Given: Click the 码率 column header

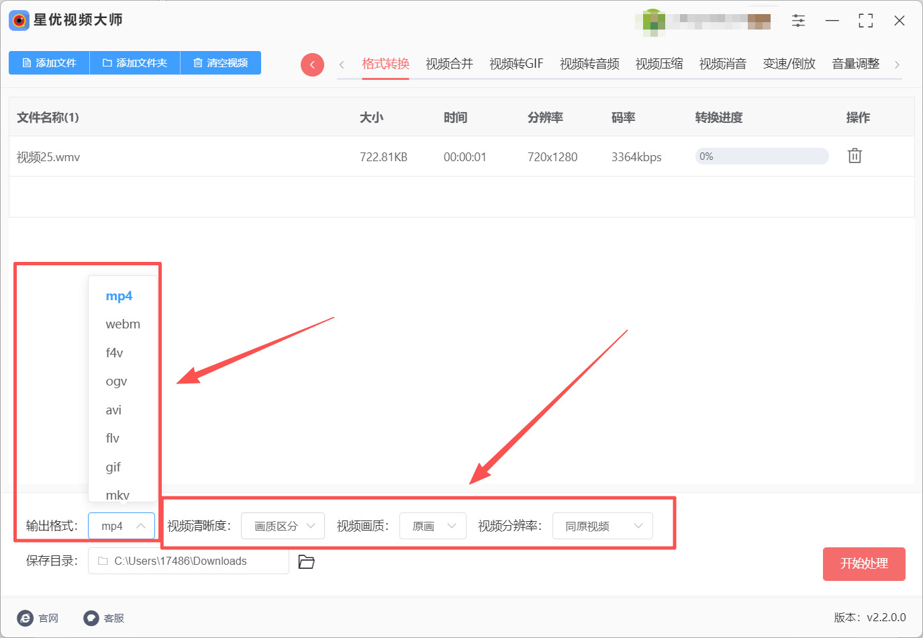Looking at the screenshot, I should (623, 118).
